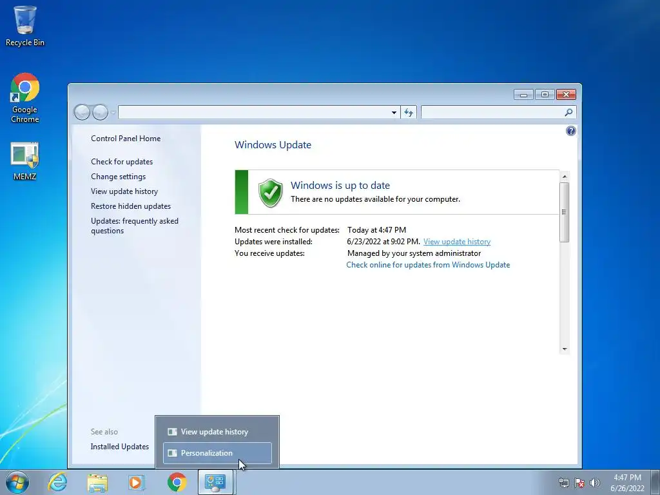
Task: Click the Control Panel taskbar button
Action: 215,482
